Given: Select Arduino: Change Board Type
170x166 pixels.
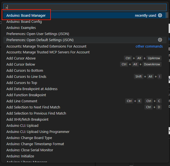Looking at the screenshot, I should click(x=85, y=138).
